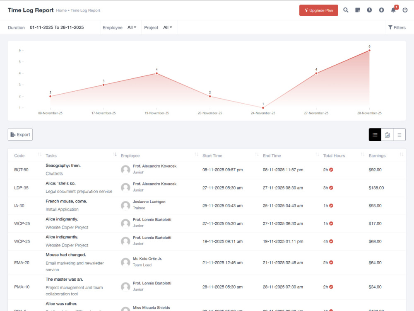Viewport: 414px width, 311px height.
Task: Open the Employee All dropdown
Action: click(x=132, y=27)
